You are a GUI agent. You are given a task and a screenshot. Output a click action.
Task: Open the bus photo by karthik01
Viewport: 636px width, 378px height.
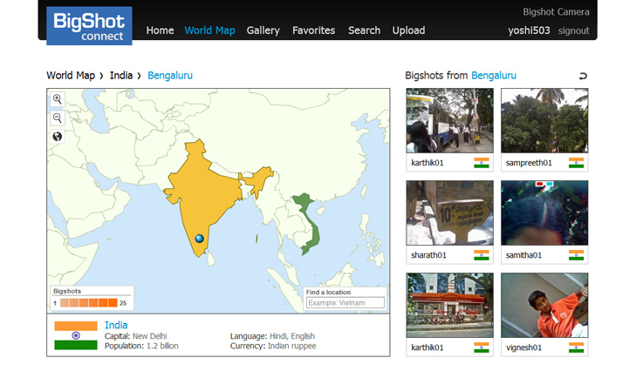449,120
